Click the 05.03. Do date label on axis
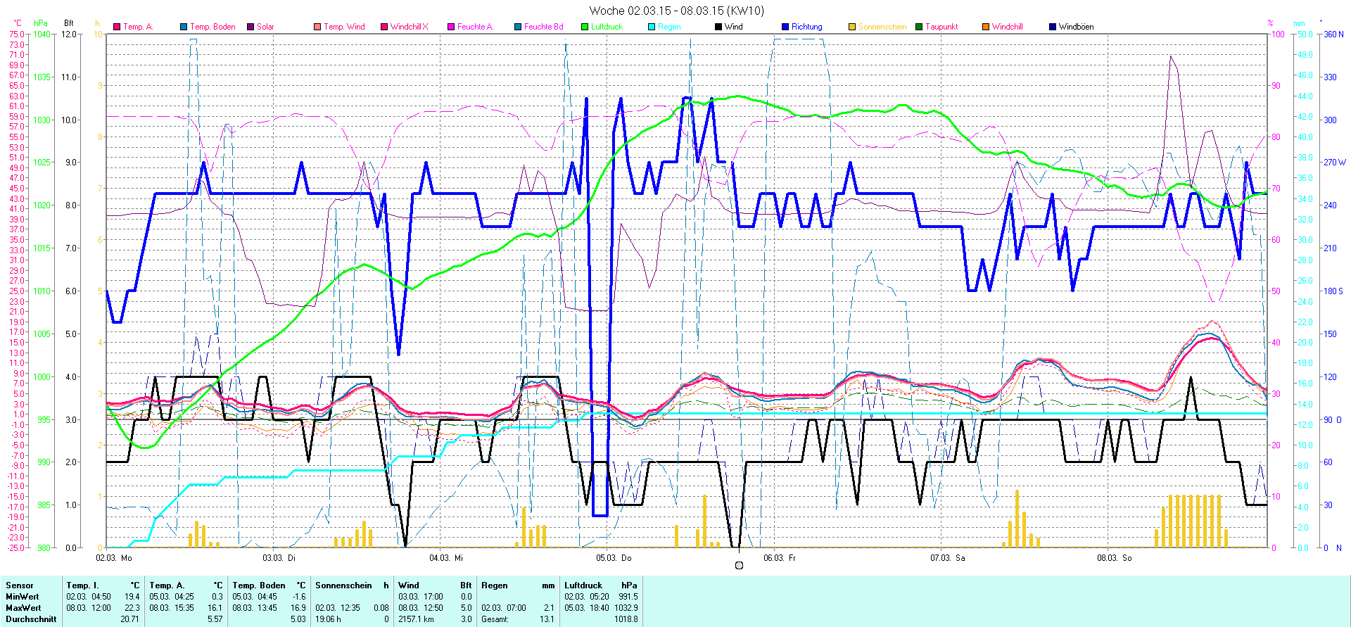The width and height of the screenshot is (1351, 627). point(614,557)
